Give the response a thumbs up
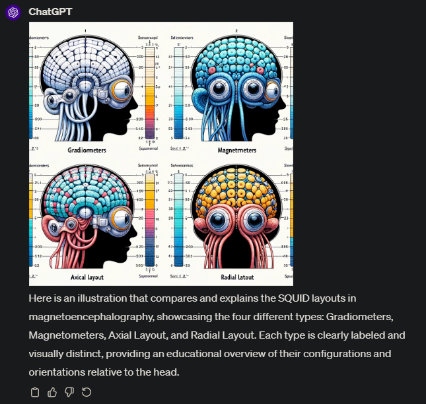Image resolution: width=426 pixels, height=404 pixels. coord(52,392)
